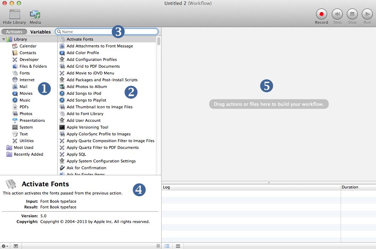Select the Internet category icon
This screenshot has width=376, height=249.
15,80
